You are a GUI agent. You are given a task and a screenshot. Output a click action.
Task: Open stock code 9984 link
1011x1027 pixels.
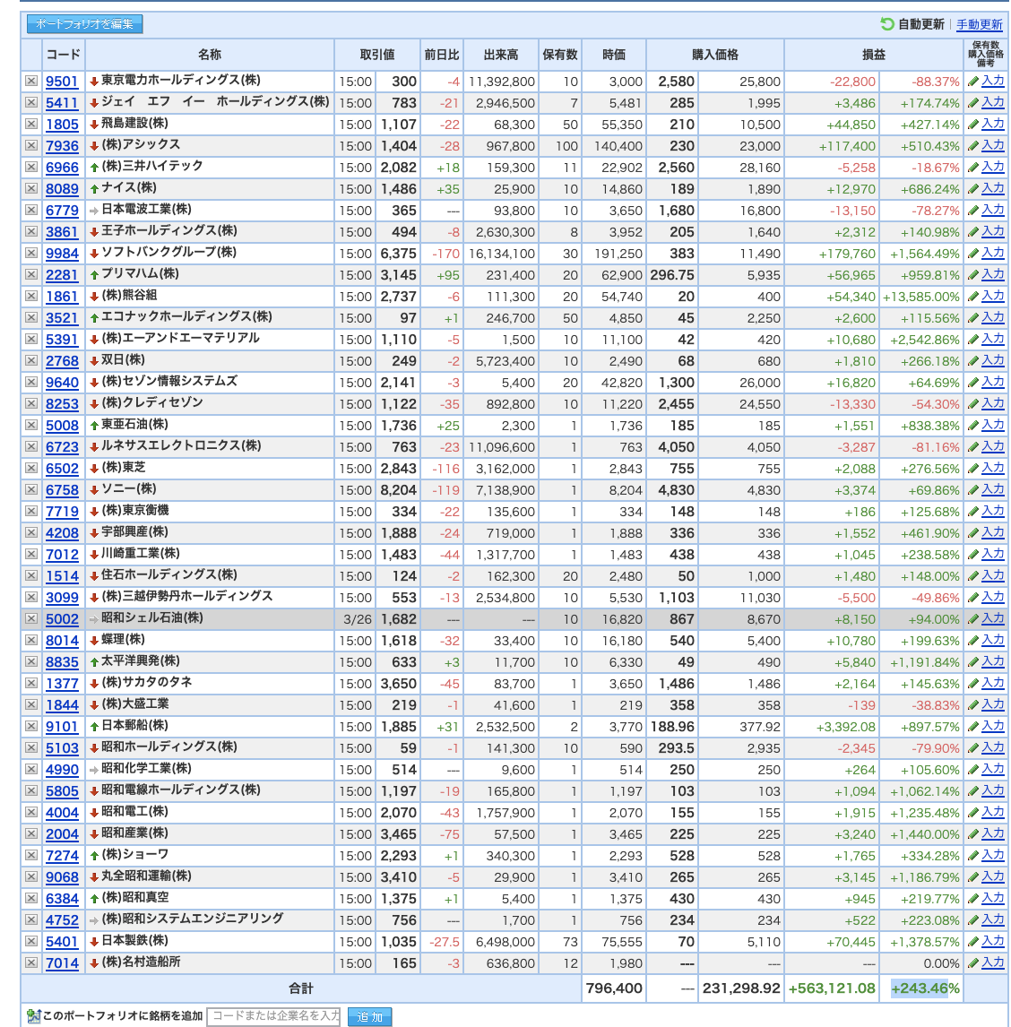(62, 254)
